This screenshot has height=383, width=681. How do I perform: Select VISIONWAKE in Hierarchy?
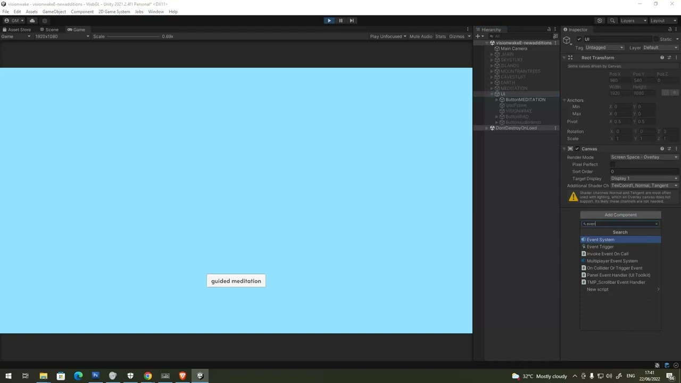(519, 111)
